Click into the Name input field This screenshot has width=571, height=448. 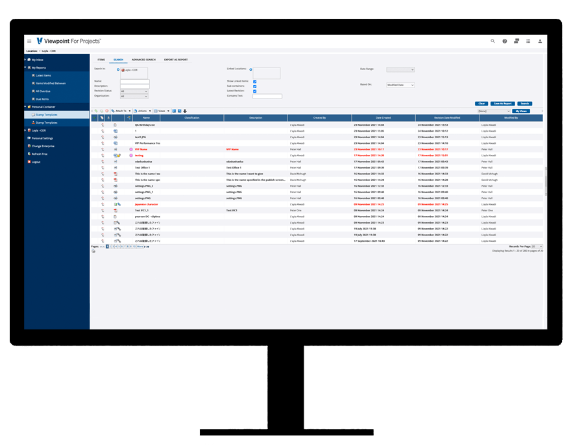point(135,82)
